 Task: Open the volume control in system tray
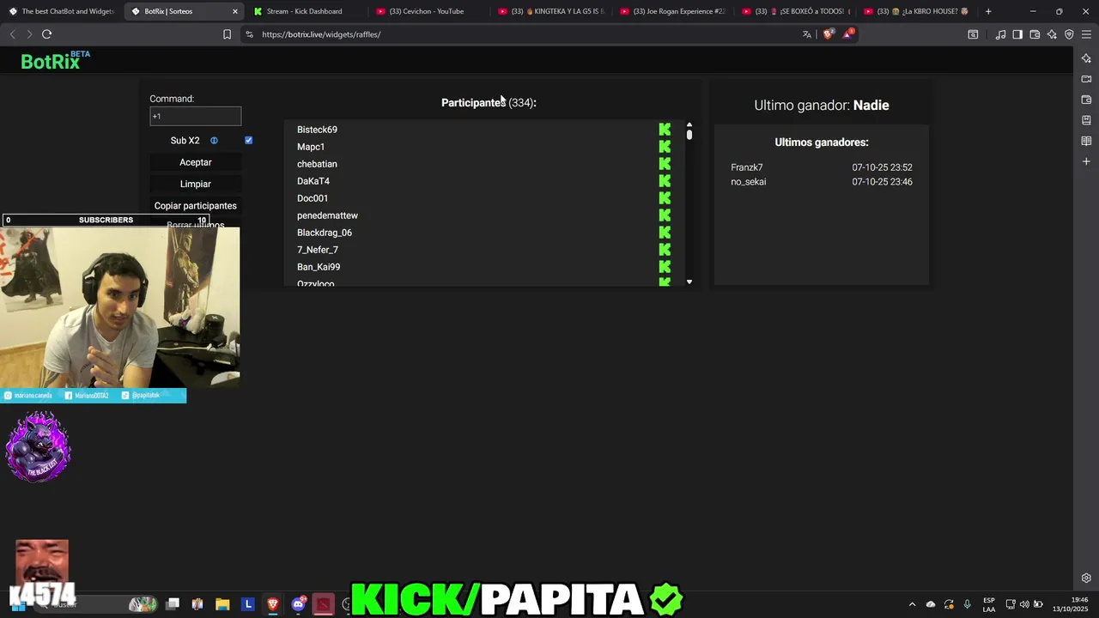pyautogui.click(x=1024, y=604)
